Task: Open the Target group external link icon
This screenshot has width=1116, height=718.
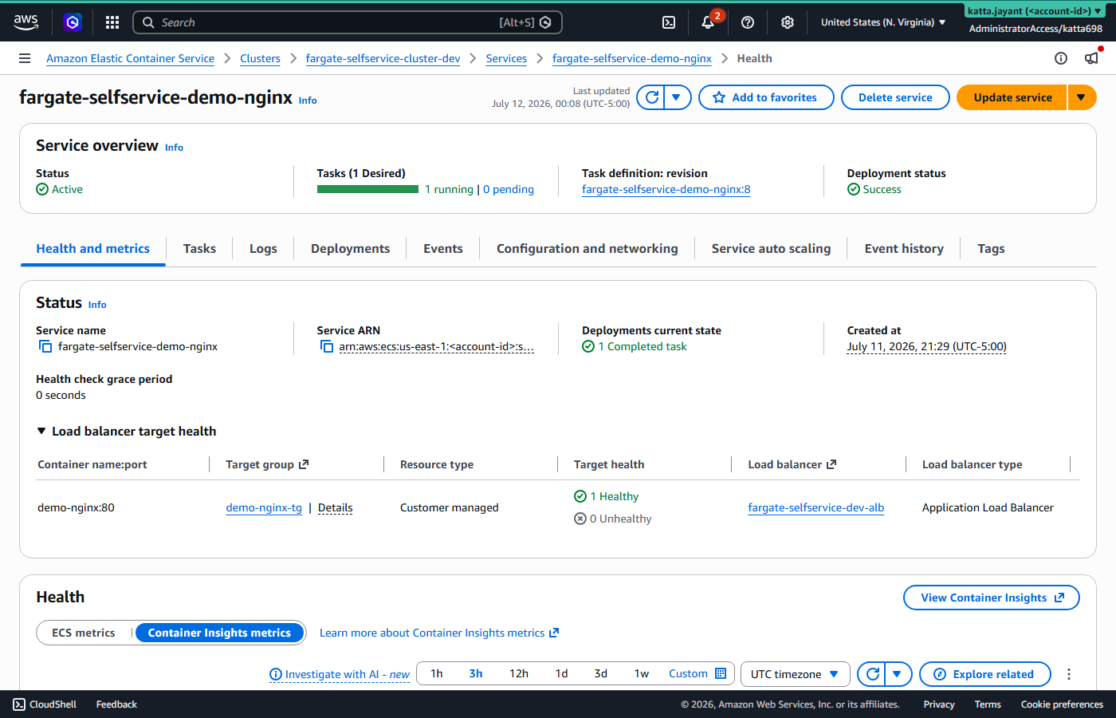Action: coord(304,464)
